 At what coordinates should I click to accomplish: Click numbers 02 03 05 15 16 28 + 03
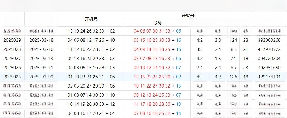tap(91, 68)
